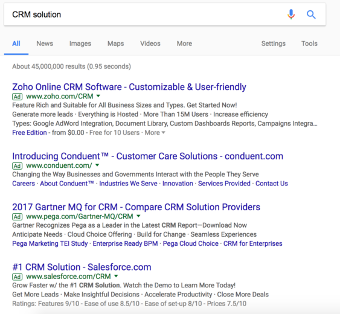Open the Maps results tab

click(x=115, y=43)
